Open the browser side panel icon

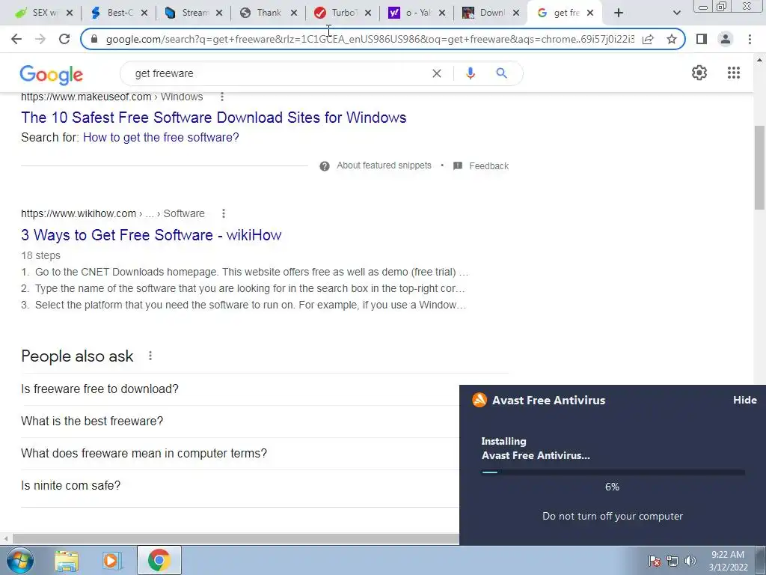pyautogui.click(x=702, y=39)
